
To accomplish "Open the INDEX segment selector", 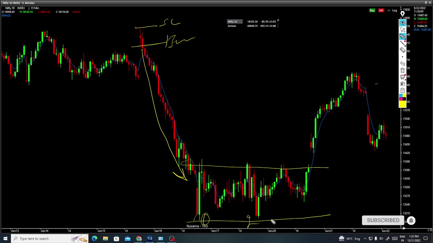I will click(21, 8).
